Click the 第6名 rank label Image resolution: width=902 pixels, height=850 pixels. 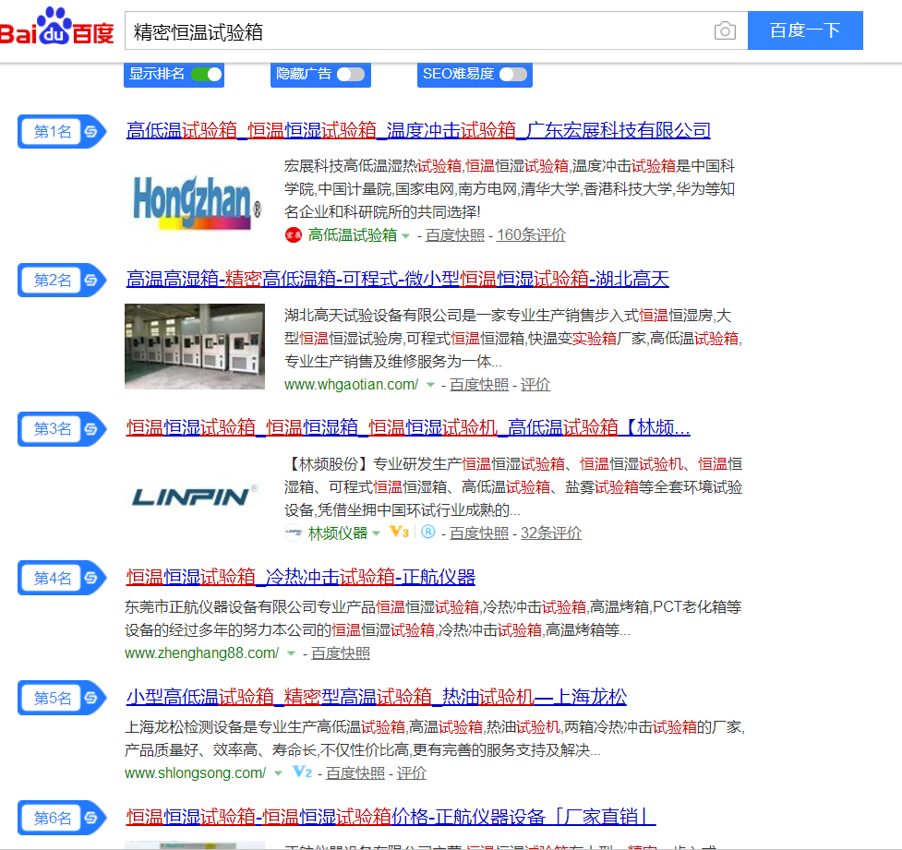pyautogui.click(x=53, y=818)
